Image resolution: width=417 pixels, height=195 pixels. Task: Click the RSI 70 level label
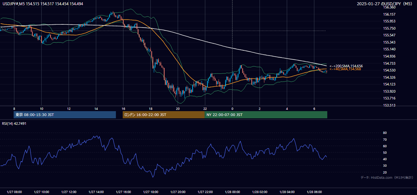point(385,139)
